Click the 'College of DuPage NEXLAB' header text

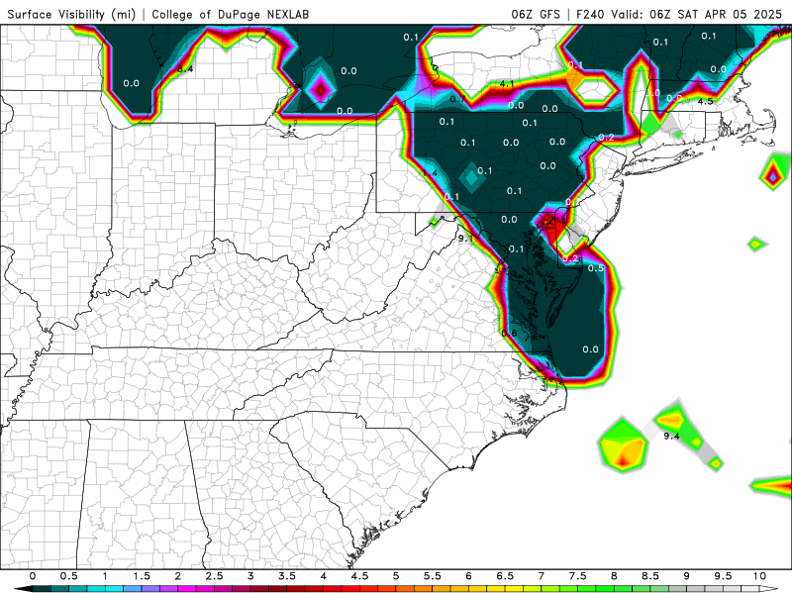pos(231,14)
